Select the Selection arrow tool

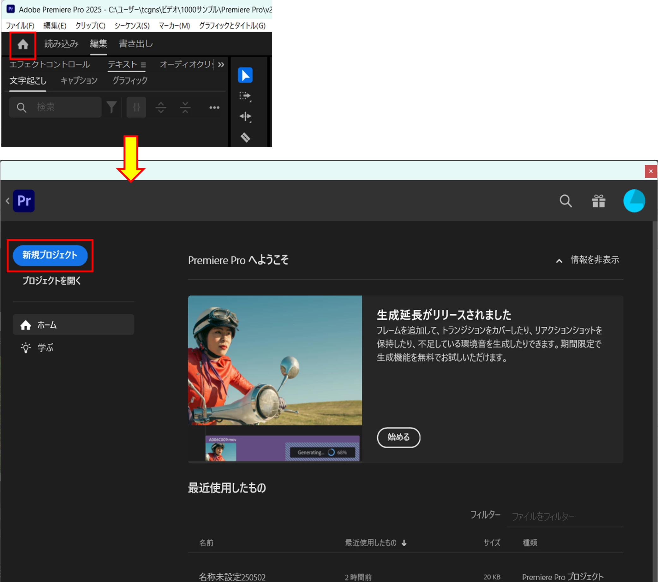[245, 75]
